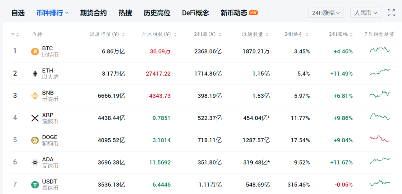
Task: Click ADA 24H change +11.67%
Action: 341,162
